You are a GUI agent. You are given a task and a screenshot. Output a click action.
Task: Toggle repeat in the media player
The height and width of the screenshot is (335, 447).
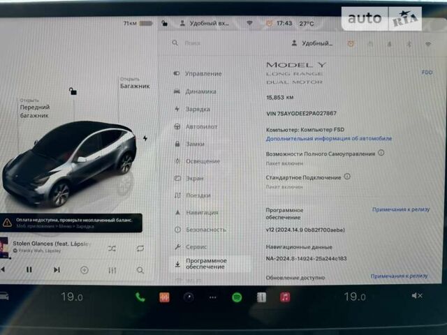point(140,248)
